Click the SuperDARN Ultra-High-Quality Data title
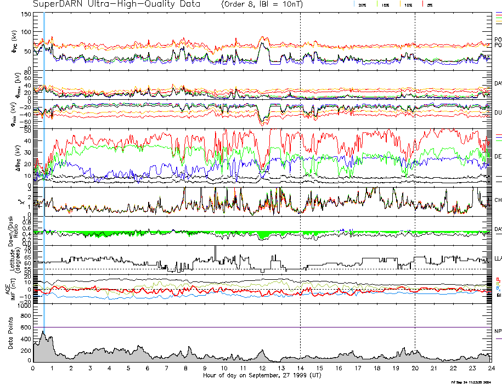 pyautogui.click(x=118, y=4)
